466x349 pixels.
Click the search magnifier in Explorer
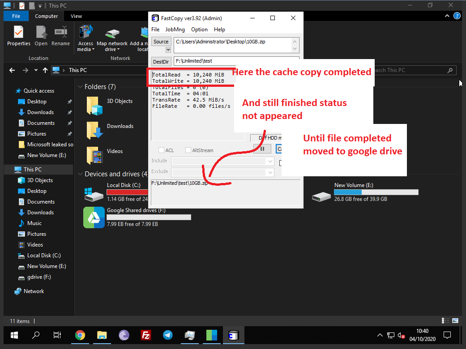click(x=450, y=70)
